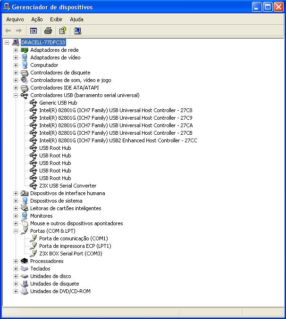Select USB Universal Host Controller - 27C8
Screen dimensions: 286x319
pyautogui.click(x=116, y=110)
